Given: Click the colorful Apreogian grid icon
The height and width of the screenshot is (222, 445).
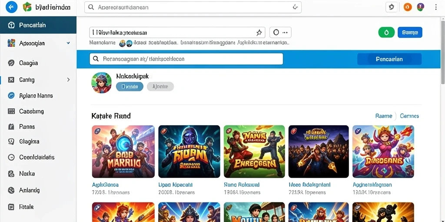Looking at the screenshot, I should [x=11, y=43].
